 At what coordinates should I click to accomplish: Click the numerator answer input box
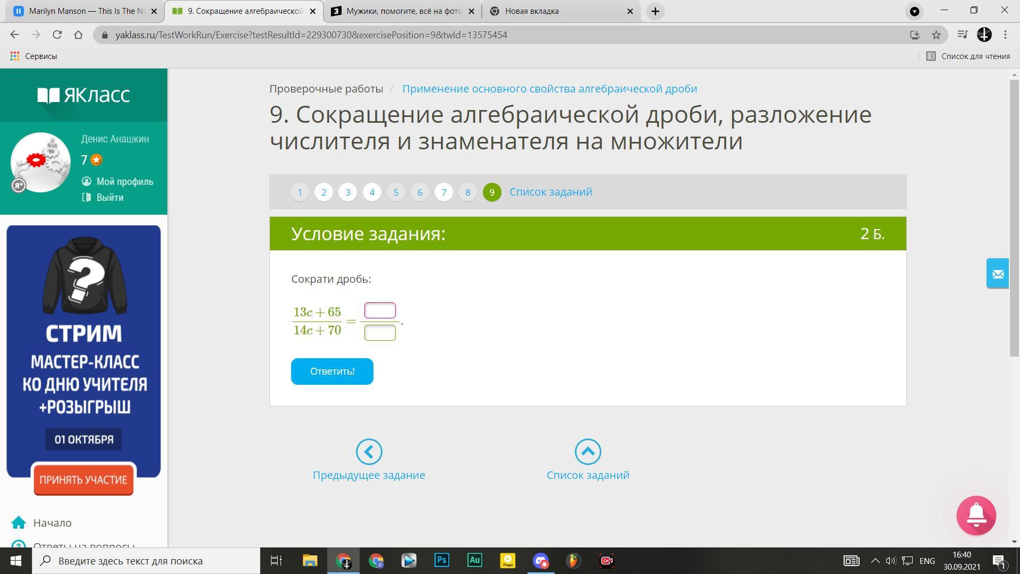(x=380, y=310)
